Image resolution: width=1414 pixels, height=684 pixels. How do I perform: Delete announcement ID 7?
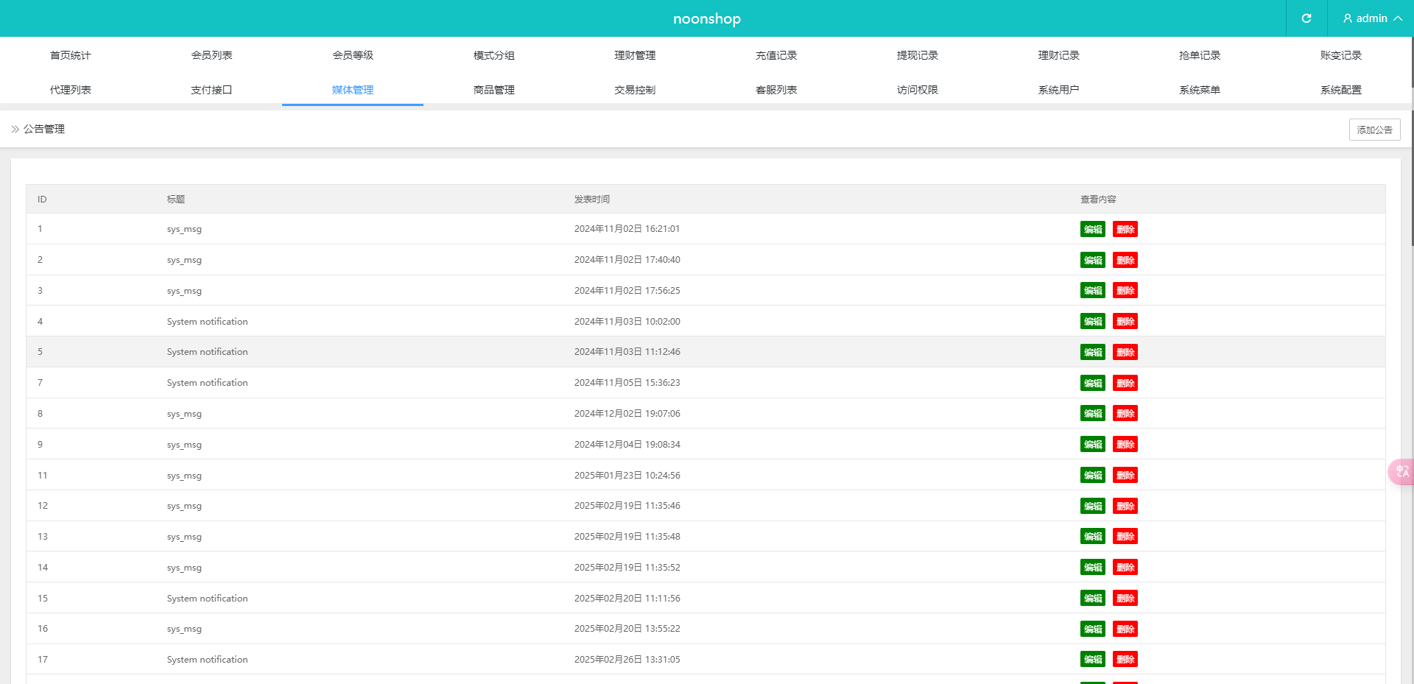coord(1125,383)
